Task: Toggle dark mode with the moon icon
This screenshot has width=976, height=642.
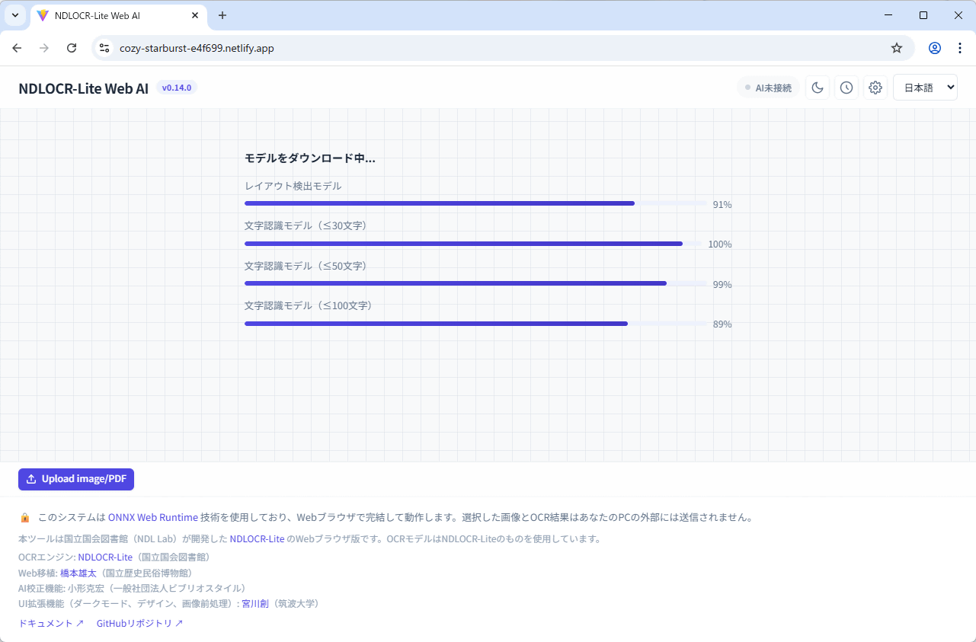Action: 818,88
